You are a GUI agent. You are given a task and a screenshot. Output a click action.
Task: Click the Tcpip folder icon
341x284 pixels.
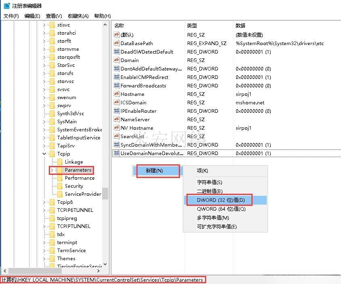(52, 154)
